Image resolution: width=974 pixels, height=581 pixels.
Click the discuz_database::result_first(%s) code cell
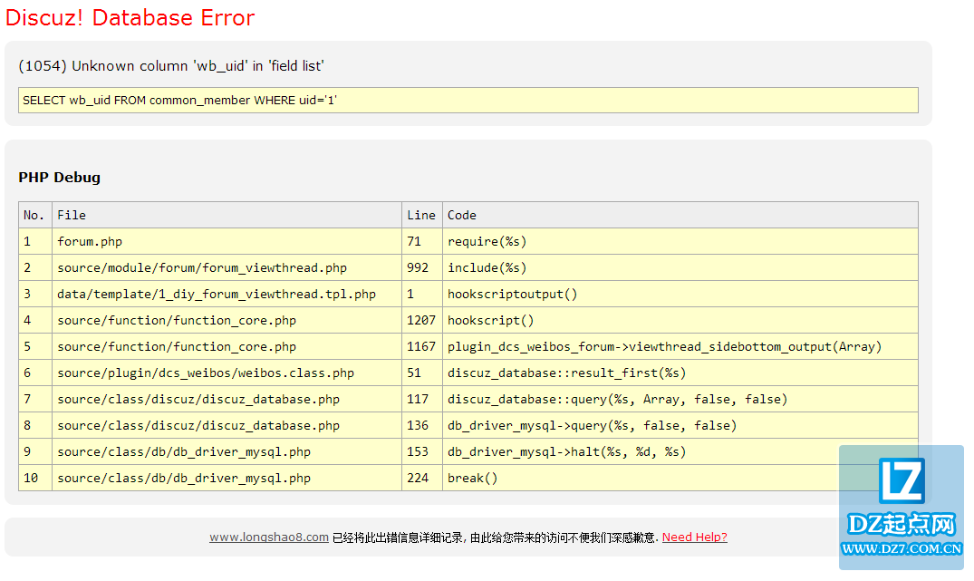coord(680,373)
